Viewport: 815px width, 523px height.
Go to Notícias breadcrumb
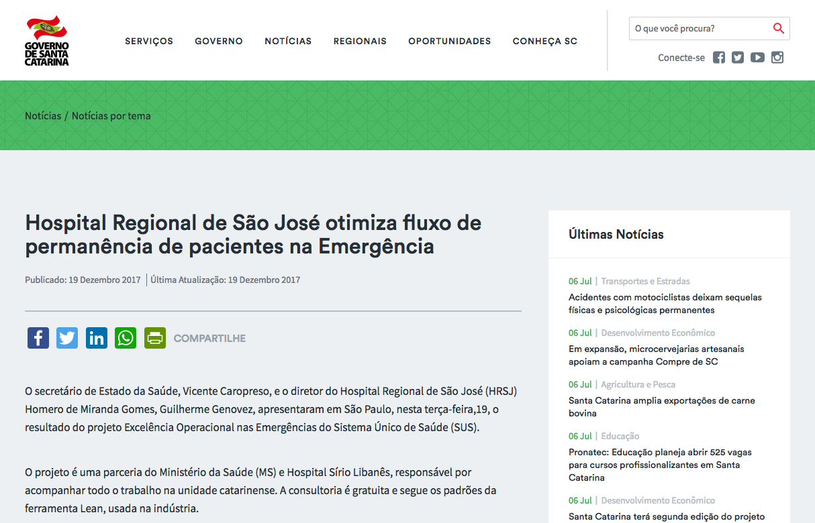[43, 116]
